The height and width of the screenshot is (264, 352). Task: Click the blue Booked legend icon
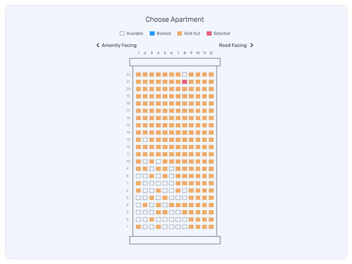tap(152, 33)
